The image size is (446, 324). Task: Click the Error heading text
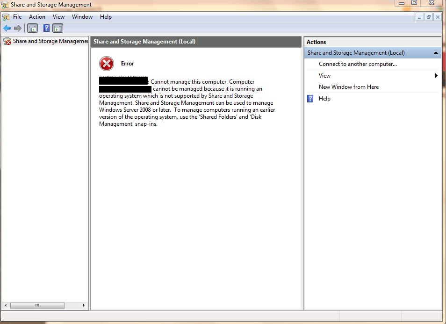(128, 64)
